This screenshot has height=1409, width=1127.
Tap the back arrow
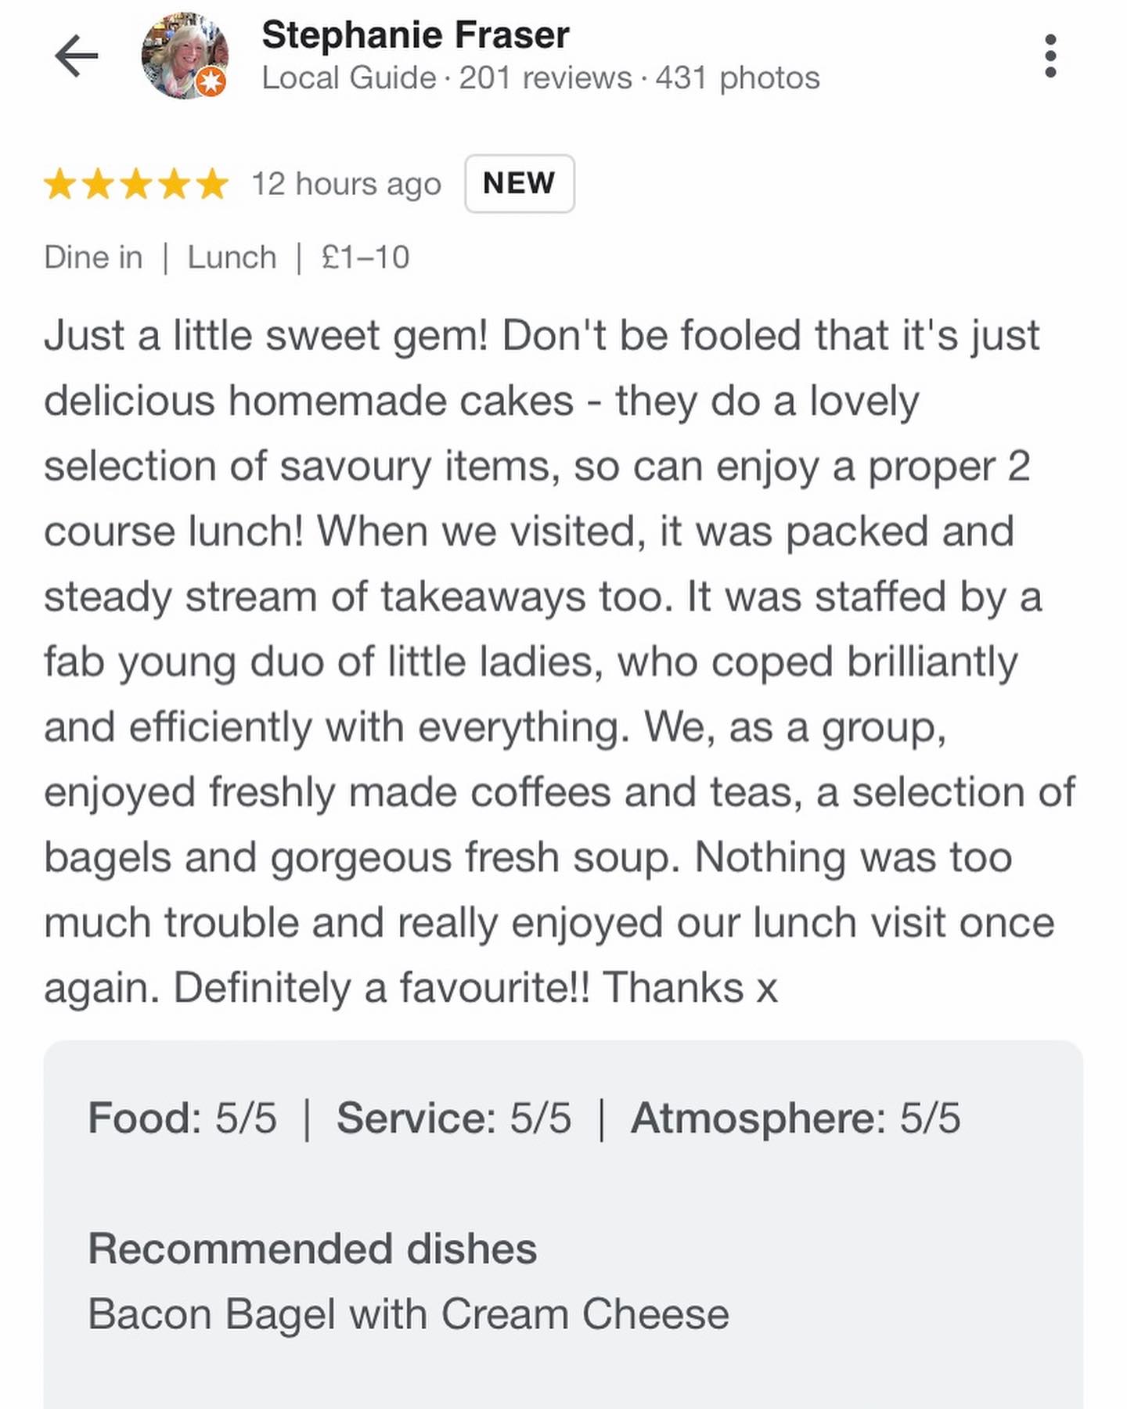[76, 56]
